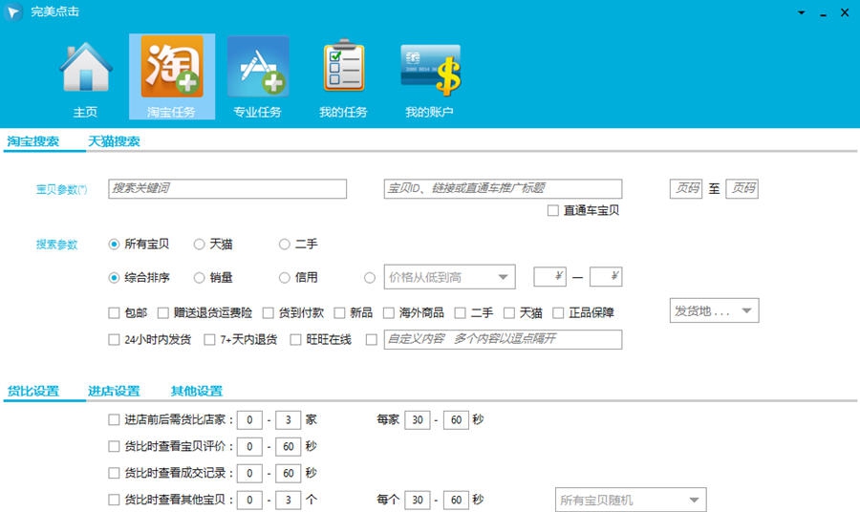Click the 完美点击 app logo icon

click(14, 12)
